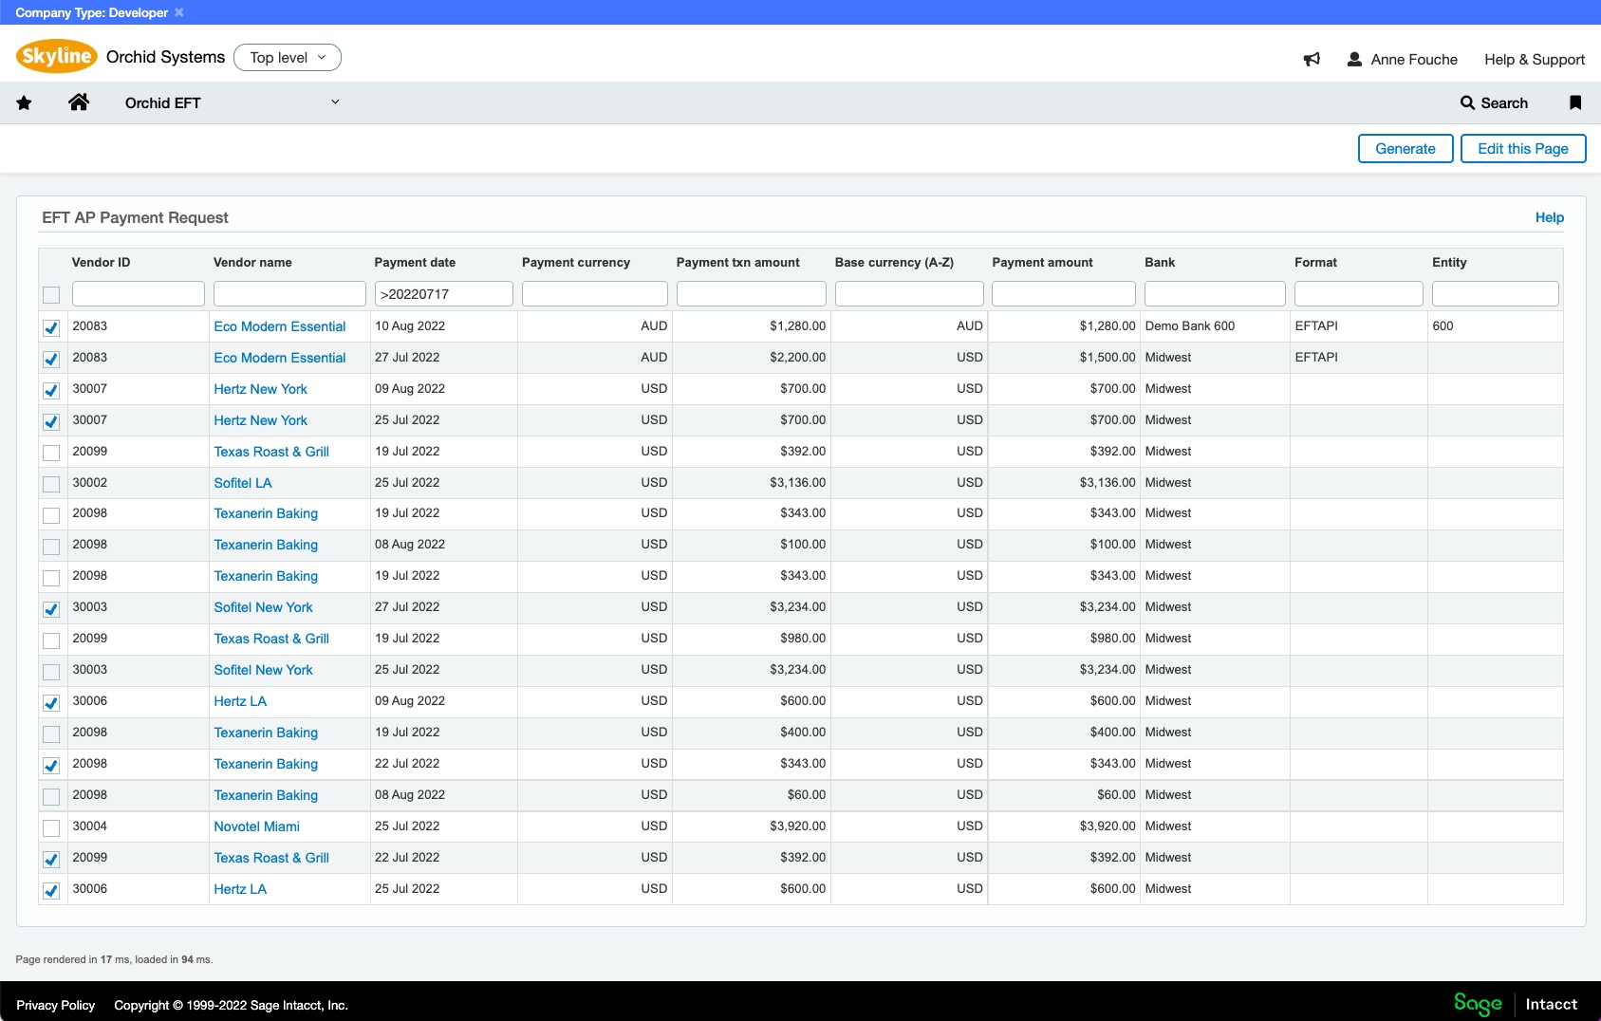Click the favorites star icon
Image resolution: width=1601 pixels, height=1021 pixels.
[x=24, y=103]
